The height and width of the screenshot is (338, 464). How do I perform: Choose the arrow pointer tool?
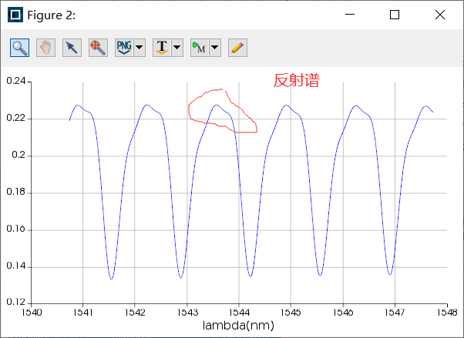coord(72,48)
